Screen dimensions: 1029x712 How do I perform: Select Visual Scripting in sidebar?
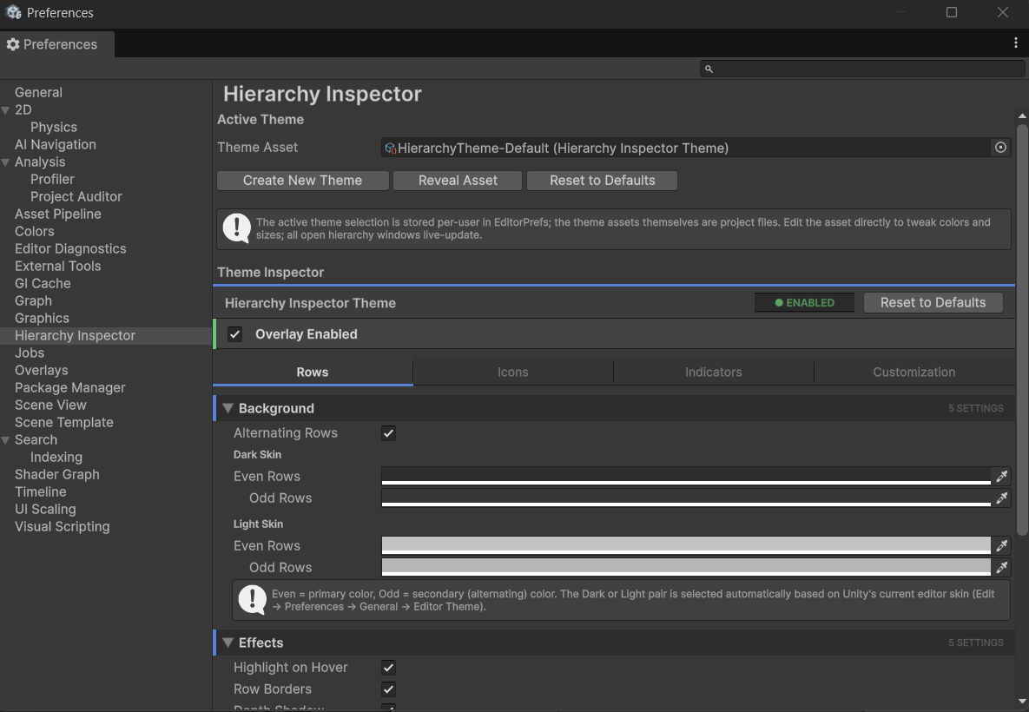coord(63,527)
